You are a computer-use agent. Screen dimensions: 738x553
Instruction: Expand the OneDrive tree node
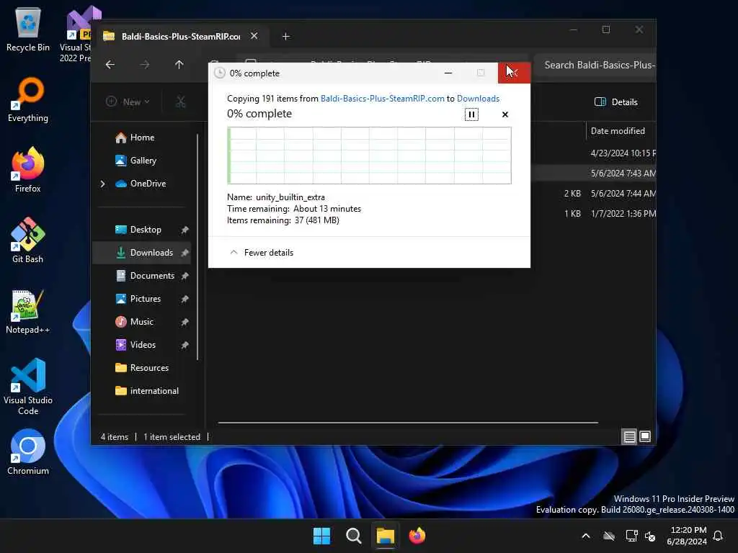point(102,184)
